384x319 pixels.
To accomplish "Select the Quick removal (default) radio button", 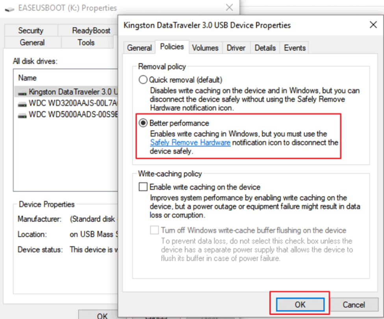I will (143, 80).
